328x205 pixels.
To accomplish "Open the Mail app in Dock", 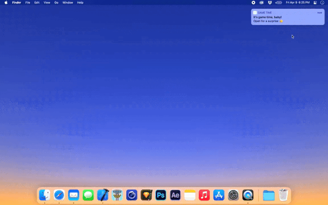I will tap(73, 195).
